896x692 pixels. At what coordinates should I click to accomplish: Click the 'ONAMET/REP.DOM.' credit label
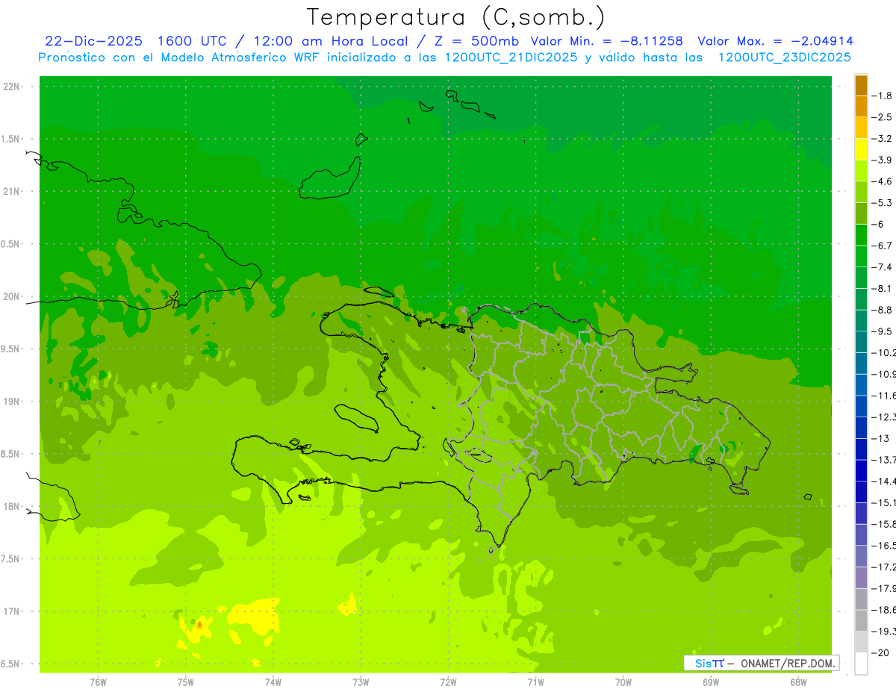coord(787,663)
